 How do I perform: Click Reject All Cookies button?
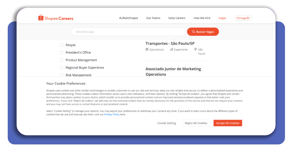pyautogui.click(x=196, y=123)
